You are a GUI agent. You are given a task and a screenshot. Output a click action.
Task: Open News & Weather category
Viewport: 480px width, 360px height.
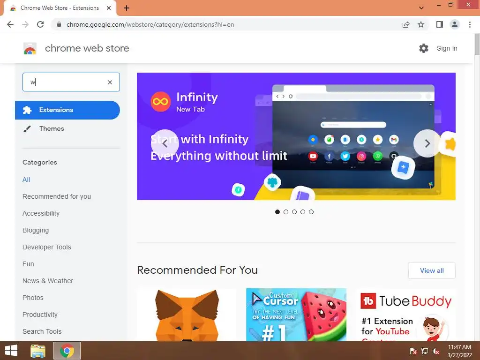tap(48, 281)
